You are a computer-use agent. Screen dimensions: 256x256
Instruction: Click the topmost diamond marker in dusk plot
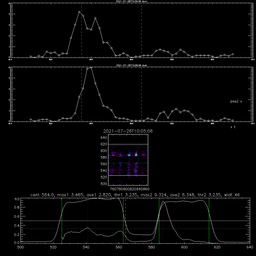coord(91,68)
